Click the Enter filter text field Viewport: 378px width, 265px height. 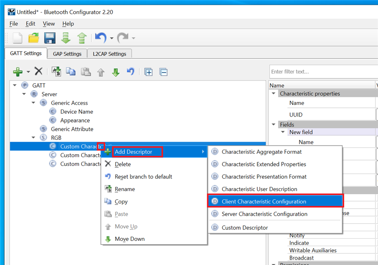[x=322, y=71]
